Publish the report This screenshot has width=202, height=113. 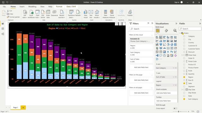tap(130, 13)
